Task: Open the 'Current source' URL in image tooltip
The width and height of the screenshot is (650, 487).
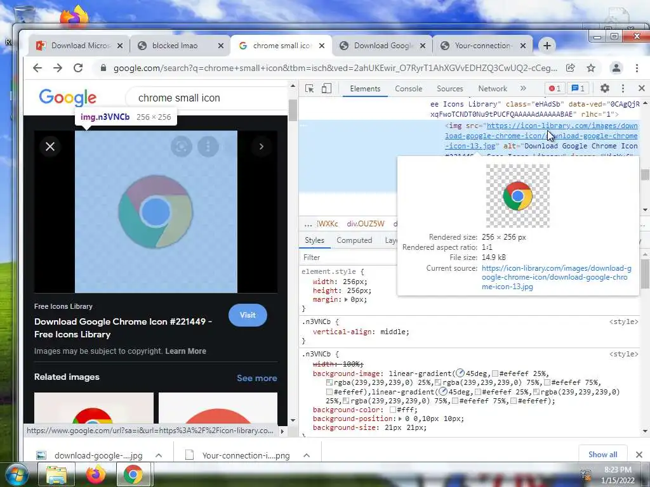Action: pos(556,278)
